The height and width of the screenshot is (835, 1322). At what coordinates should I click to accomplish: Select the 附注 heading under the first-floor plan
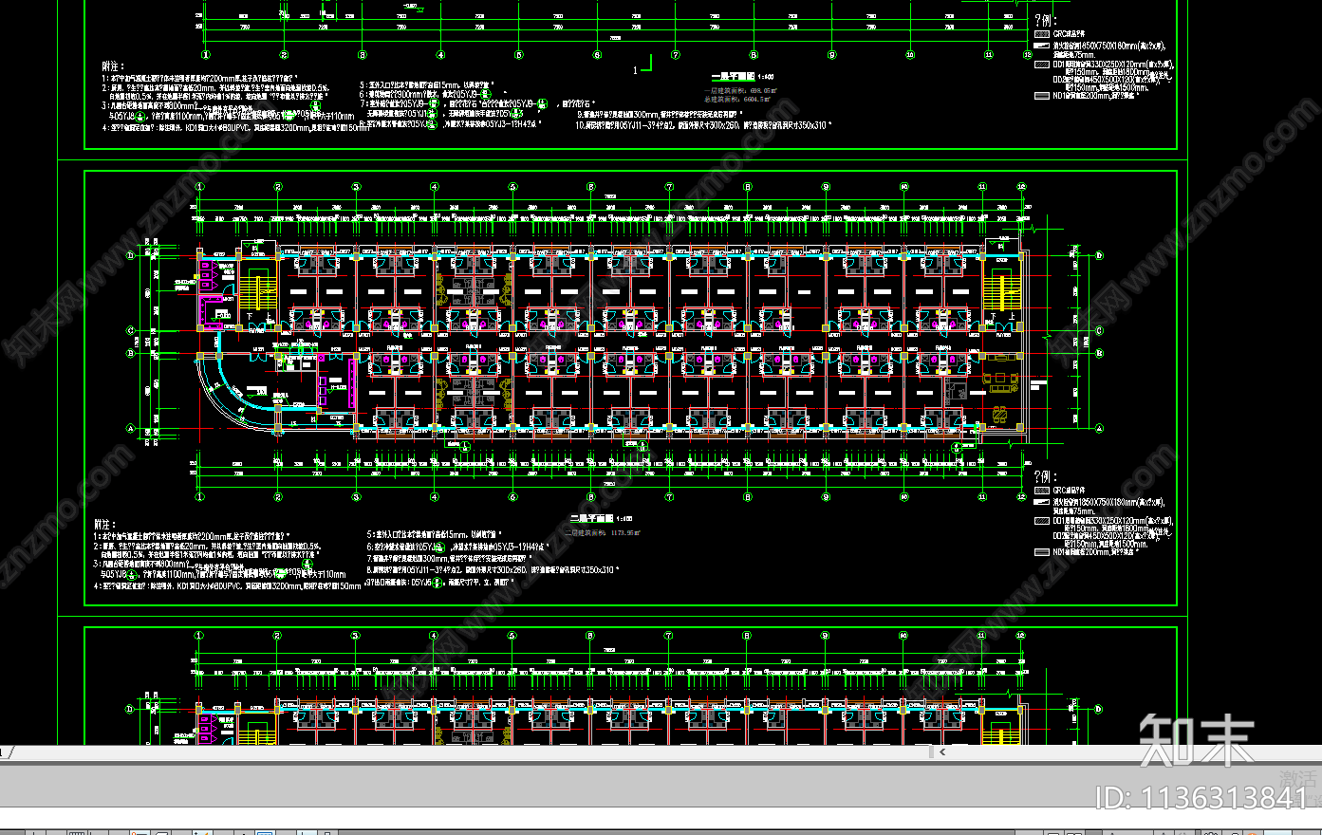click(x=113, y=66)
